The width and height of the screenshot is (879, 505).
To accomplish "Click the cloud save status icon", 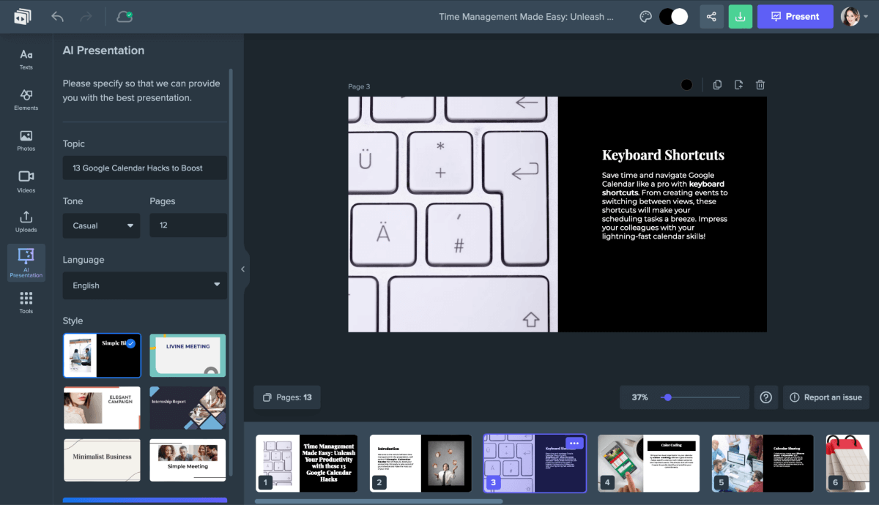I will tap(125, 16).
